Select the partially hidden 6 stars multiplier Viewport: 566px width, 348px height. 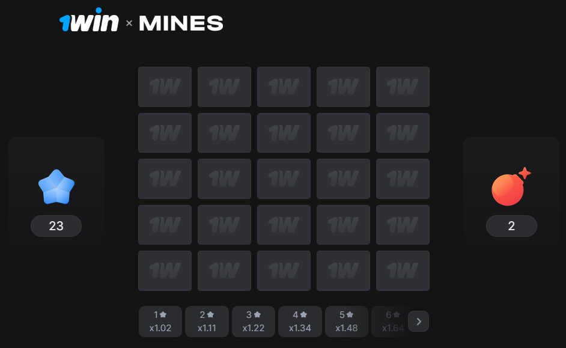pos(389,322)
